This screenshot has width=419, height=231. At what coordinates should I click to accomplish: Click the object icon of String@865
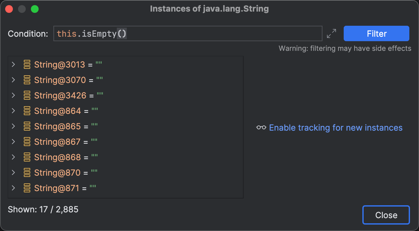[x=27, y=126]
